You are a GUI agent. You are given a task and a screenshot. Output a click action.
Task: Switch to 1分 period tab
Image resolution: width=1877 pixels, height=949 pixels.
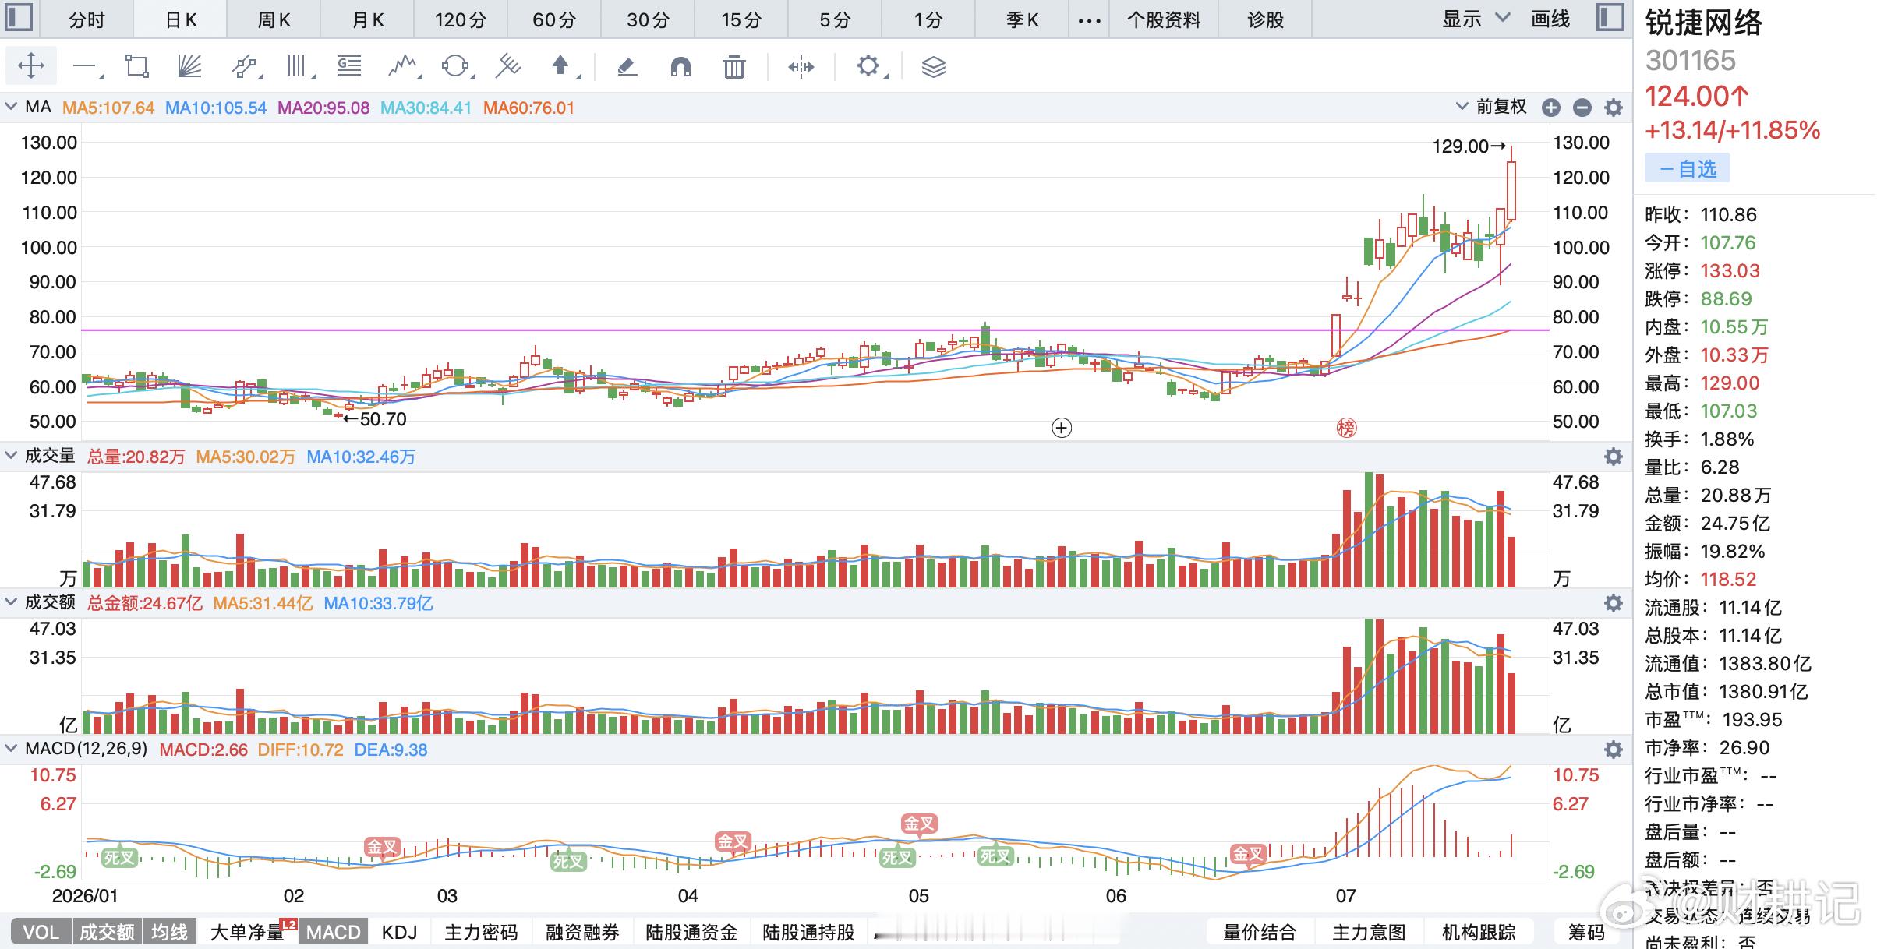[x=928, y=19]
